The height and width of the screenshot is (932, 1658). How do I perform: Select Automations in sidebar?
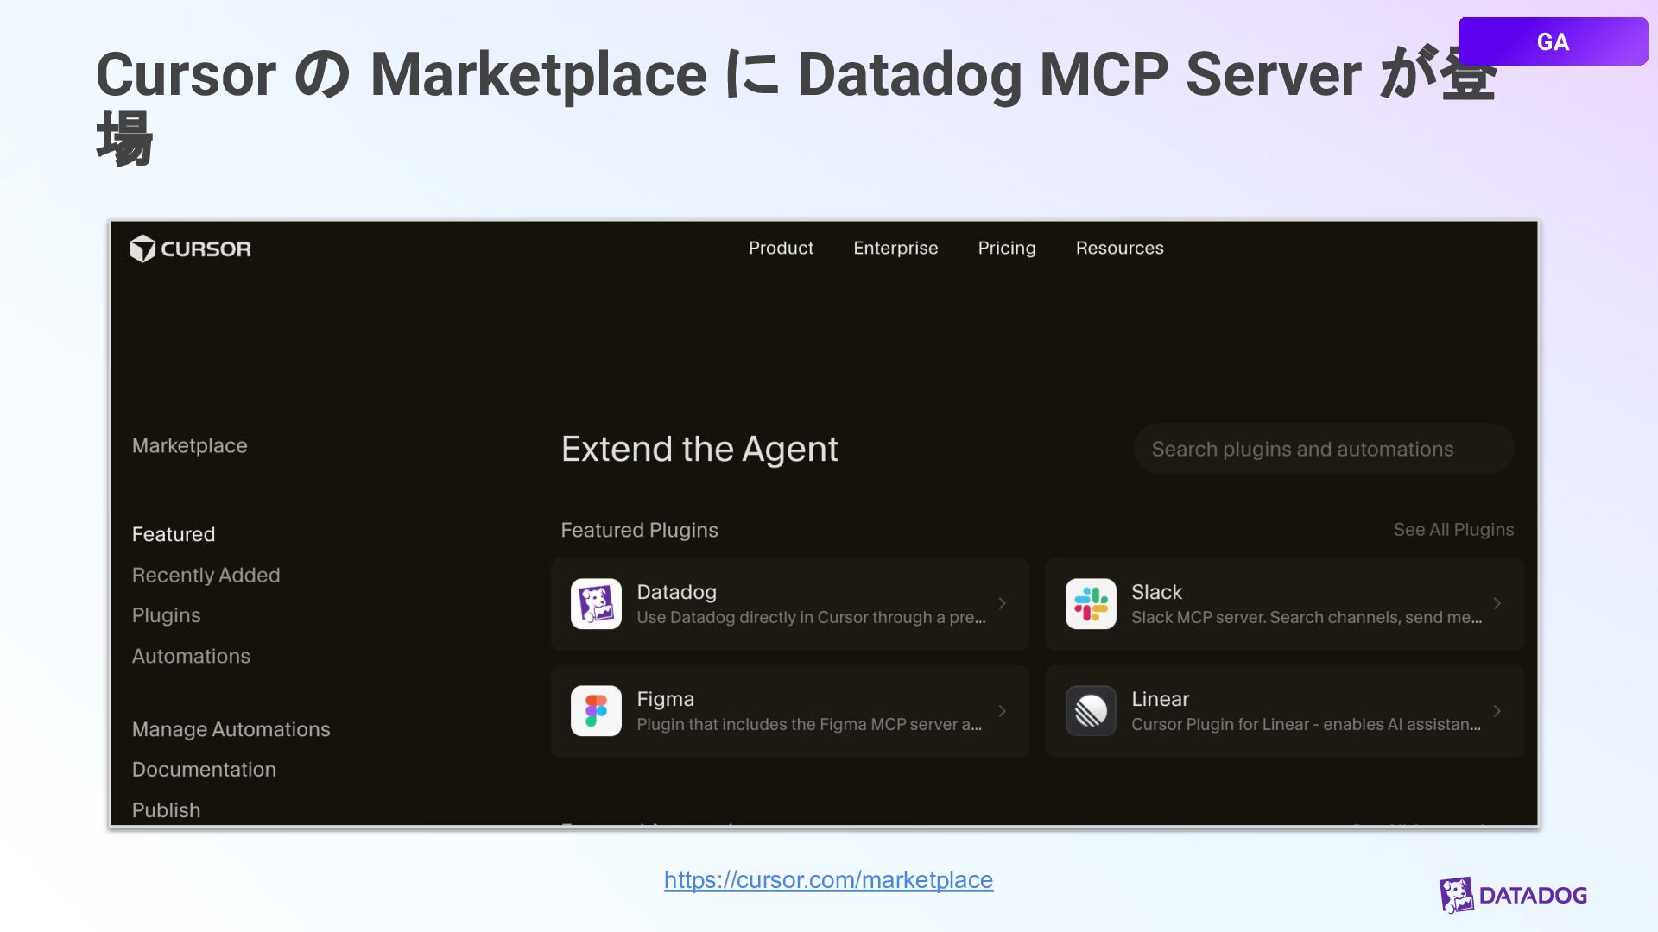click(191, 657)
